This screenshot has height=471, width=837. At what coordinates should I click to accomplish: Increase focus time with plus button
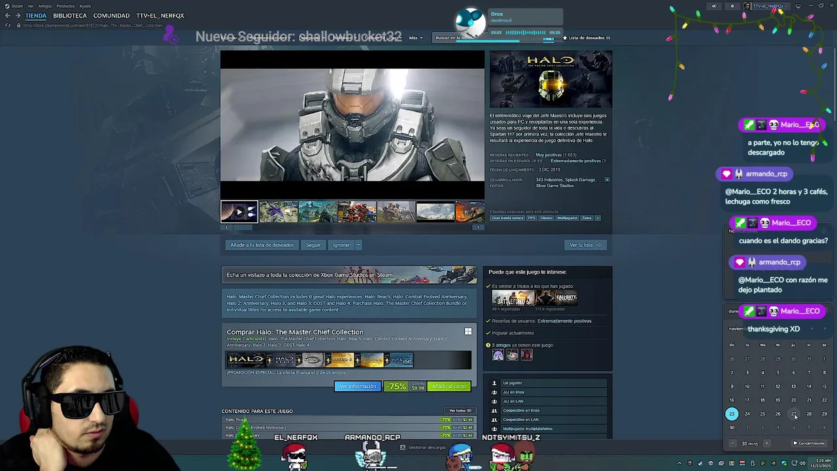766,444
